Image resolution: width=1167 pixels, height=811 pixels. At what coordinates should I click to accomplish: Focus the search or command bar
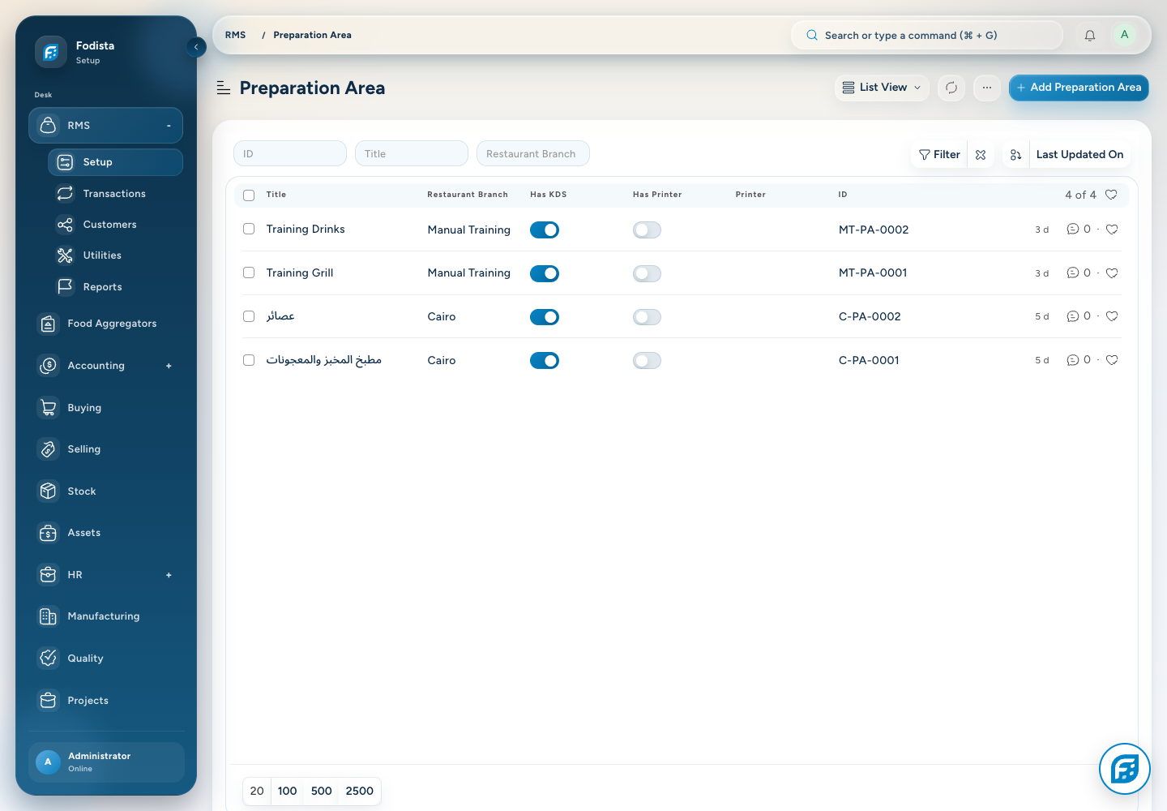point(927,36)
